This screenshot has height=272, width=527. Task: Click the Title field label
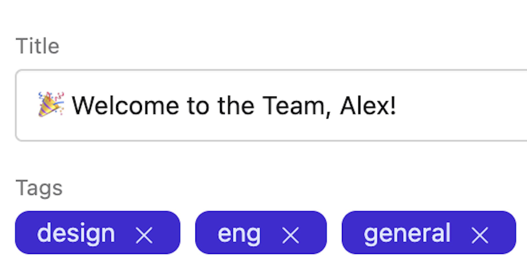click(38, 46)
